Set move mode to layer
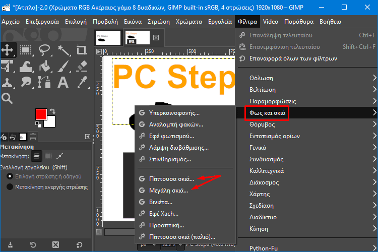378x252 pixels. (37, 156)
